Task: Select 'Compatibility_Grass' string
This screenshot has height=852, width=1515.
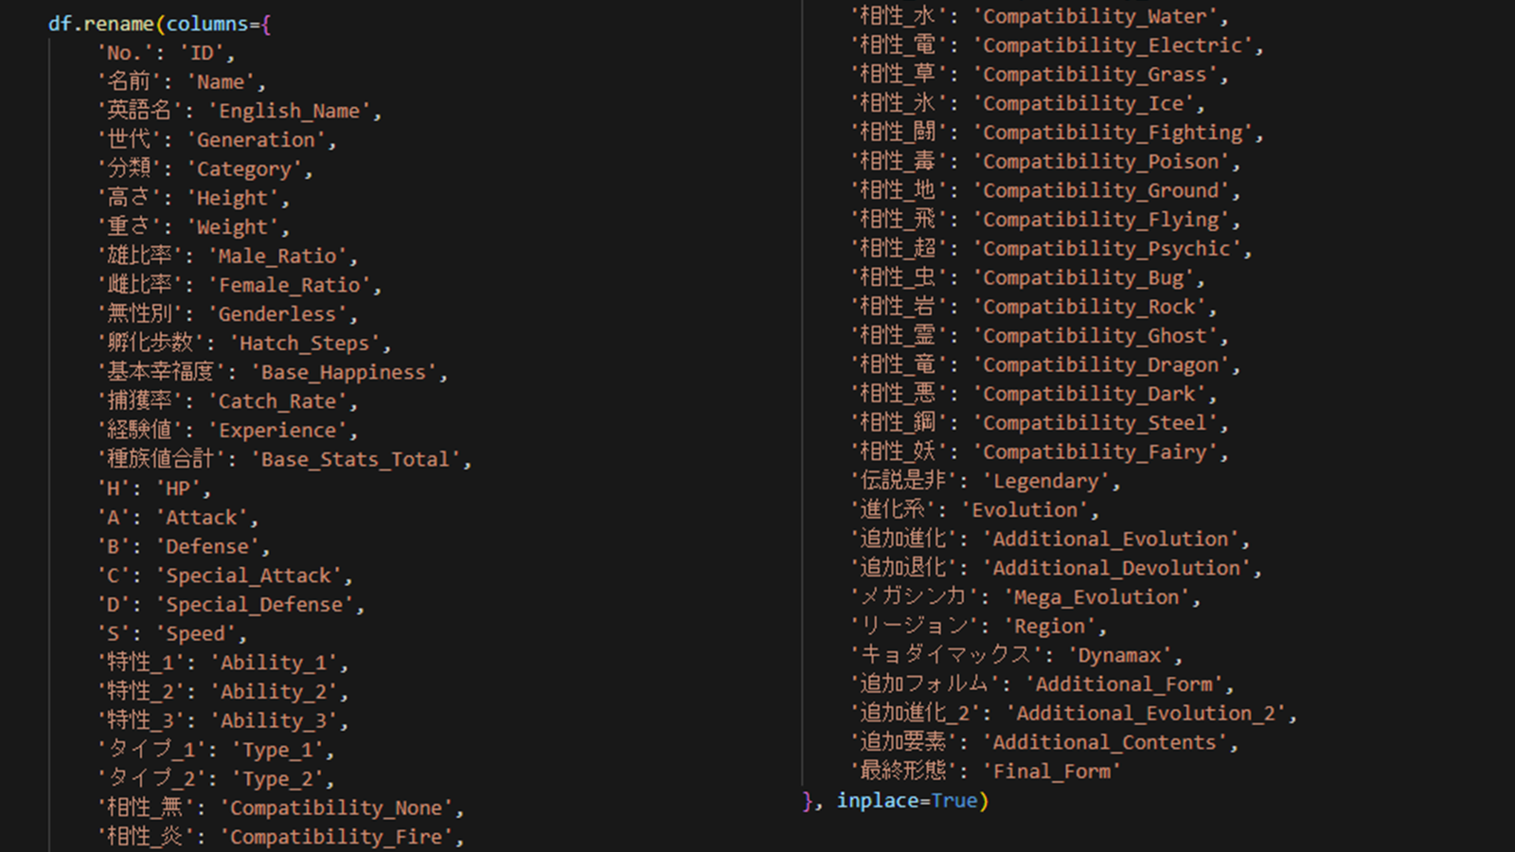Action: (1095, 74)
